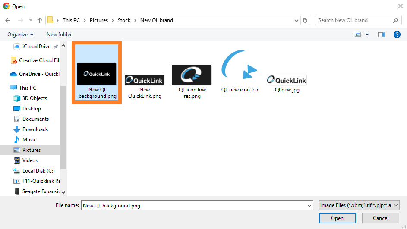Select QL new icon.ico file
Screen dimensions: 407x229
(x=240, y=72)
